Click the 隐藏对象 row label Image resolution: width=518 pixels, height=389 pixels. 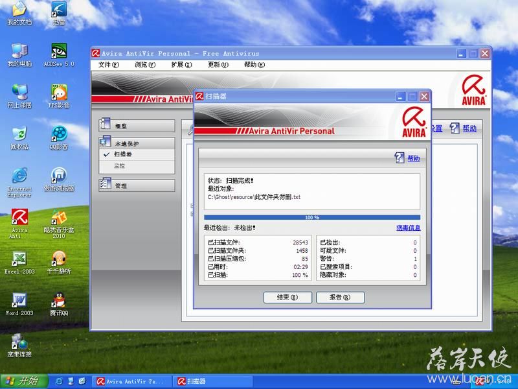333,275
